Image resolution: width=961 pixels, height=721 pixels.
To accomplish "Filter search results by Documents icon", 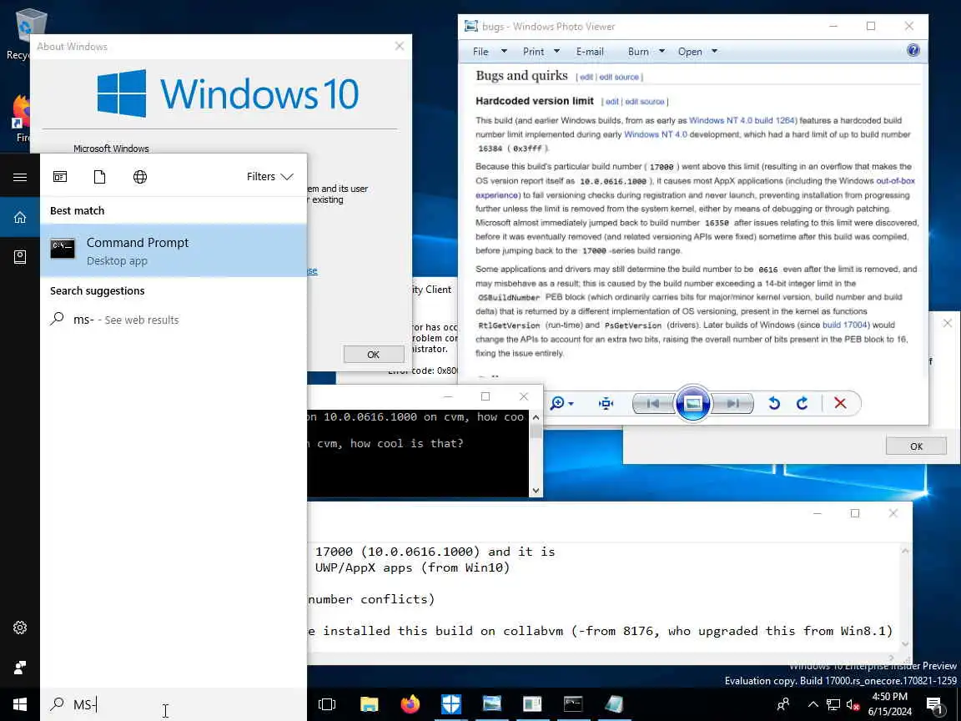I will click(99, 177).
